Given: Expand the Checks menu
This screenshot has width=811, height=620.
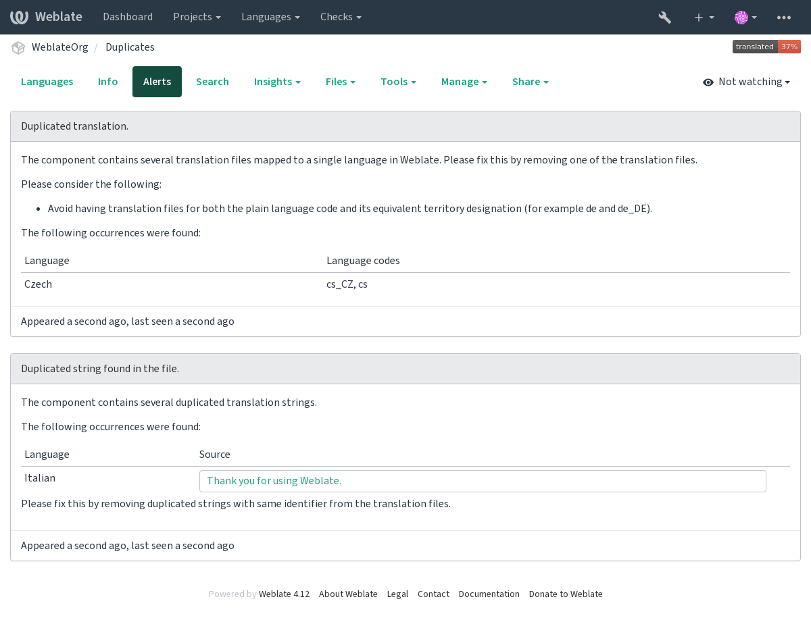Looking at the screenshot, I should point(341,17).
